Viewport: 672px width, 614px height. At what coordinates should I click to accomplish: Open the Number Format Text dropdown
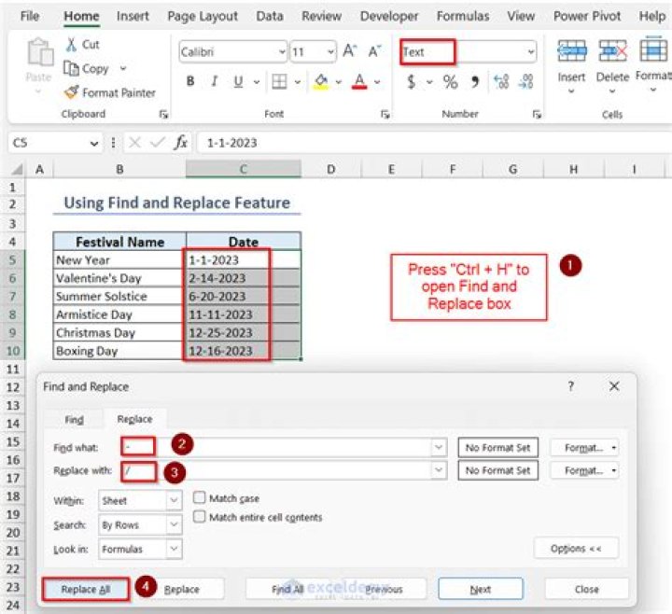click(x=530, y=52)
